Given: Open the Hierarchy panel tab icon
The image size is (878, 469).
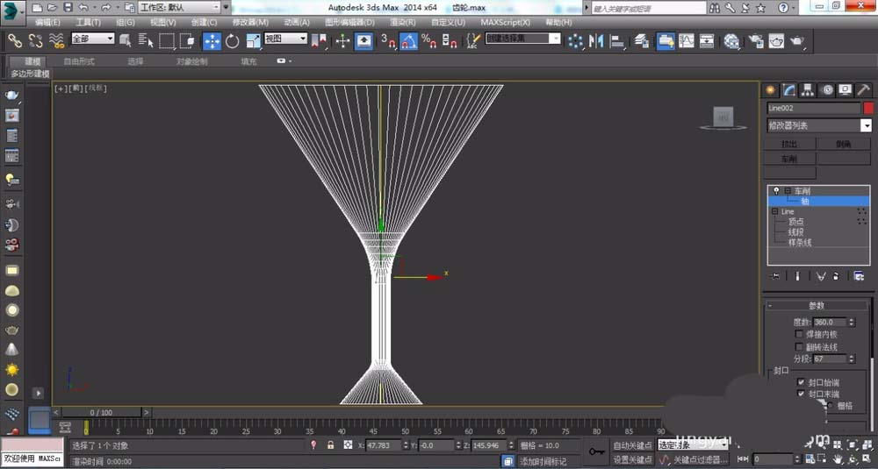Looking at the screenshot, I should 808,90.
